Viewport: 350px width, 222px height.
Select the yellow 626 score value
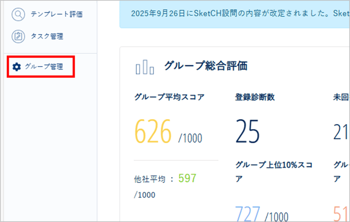click(x=153, y=131)
